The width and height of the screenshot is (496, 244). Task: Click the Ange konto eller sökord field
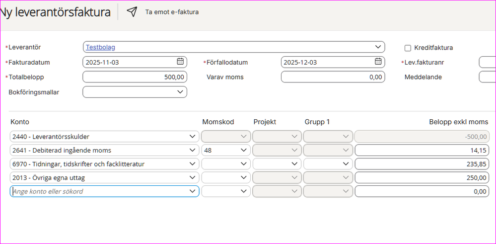(104, 191)
